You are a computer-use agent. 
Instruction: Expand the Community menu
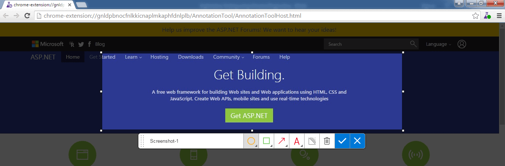(x=228, y=57)
